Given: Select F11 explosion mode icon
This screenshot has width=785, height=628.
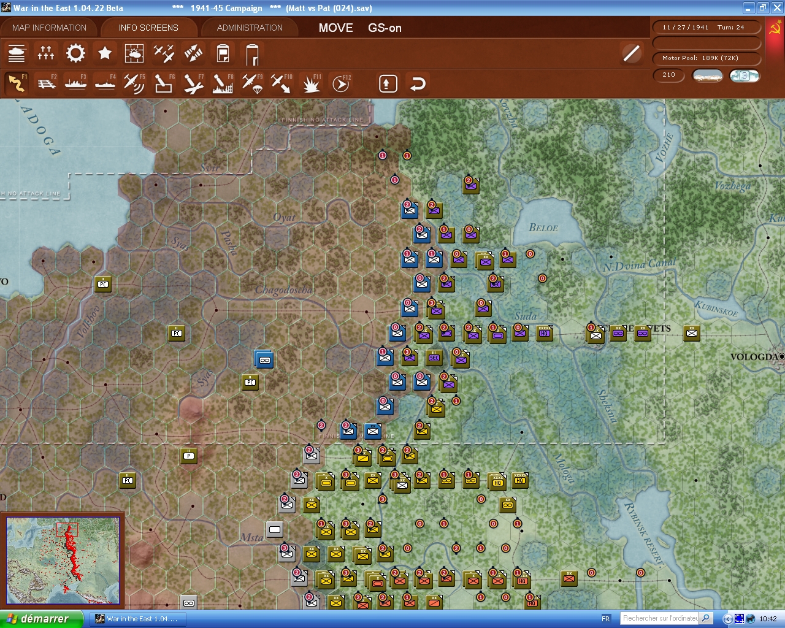Looking at the screenshot, I should (311, 83).
